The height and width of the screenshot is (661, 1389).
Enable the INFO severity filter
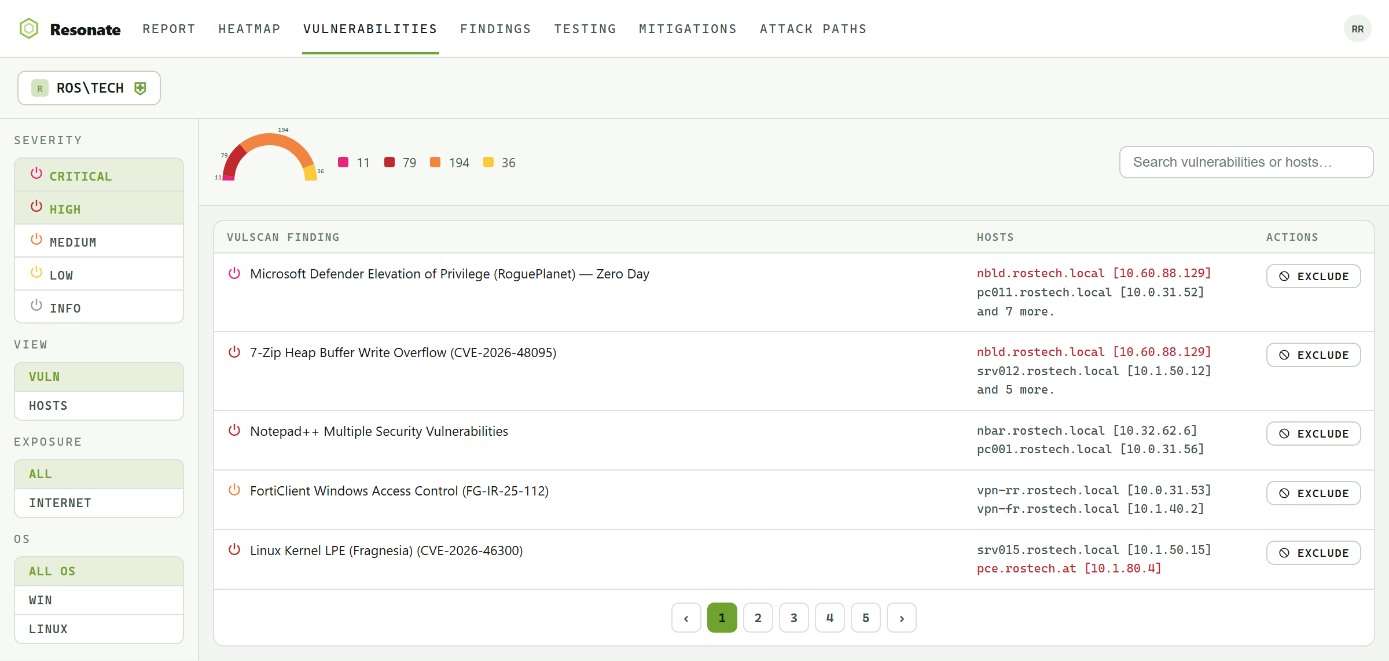point(99,307)
